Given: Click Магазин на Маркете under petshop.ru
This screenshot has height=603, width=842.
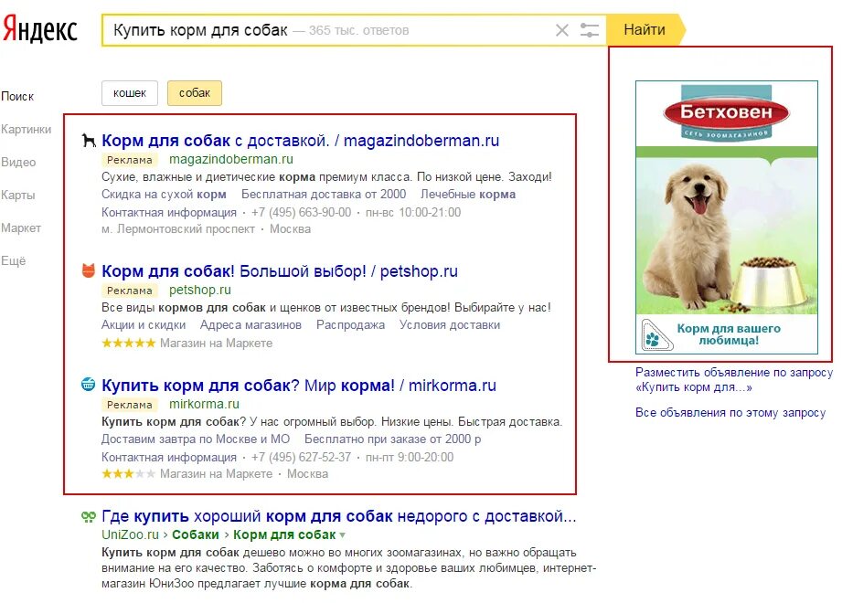Looking at the screenshot, I should tap(217, 343).
